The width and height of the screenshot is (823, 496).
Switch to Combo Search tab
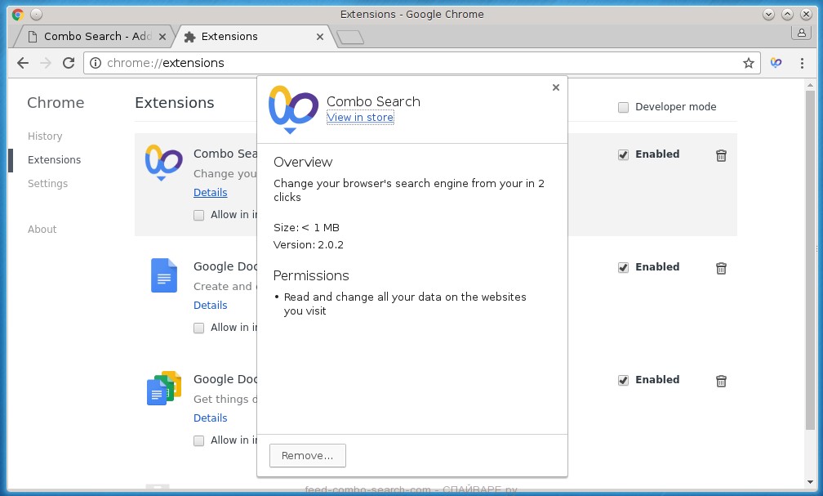[x=94, y=36]
